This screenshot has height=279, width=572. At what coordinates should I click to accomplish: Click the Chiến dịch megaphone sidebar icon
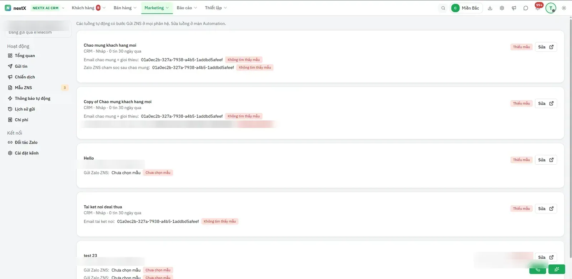click(x=10, y=77)
